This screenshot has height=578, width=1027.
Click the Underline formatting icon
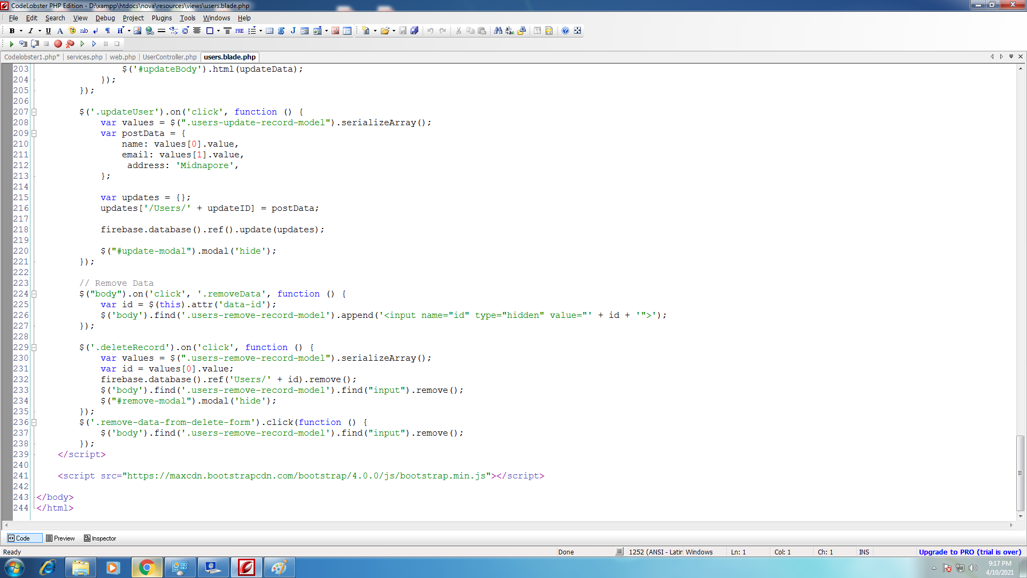tap(47, 31)
